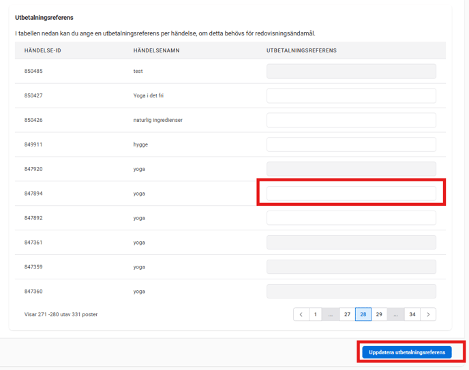This screenshot has height=370, width=469.
Task: Select event ID 847894 cell
Action: coord(33,194)
